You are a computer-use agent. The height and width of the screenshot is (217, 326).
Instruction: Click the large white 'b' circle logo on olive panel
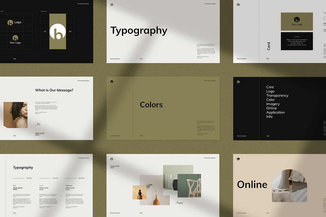coord(58,32)
